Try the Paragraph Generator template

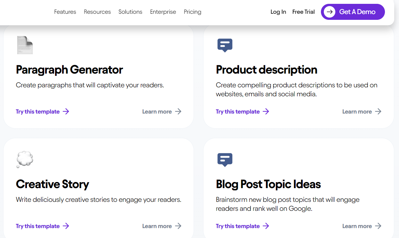click(38, 112)
